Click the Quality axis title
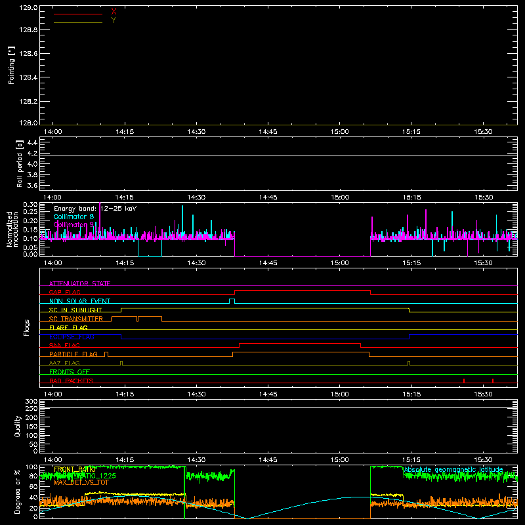 (x=18, y=426)
